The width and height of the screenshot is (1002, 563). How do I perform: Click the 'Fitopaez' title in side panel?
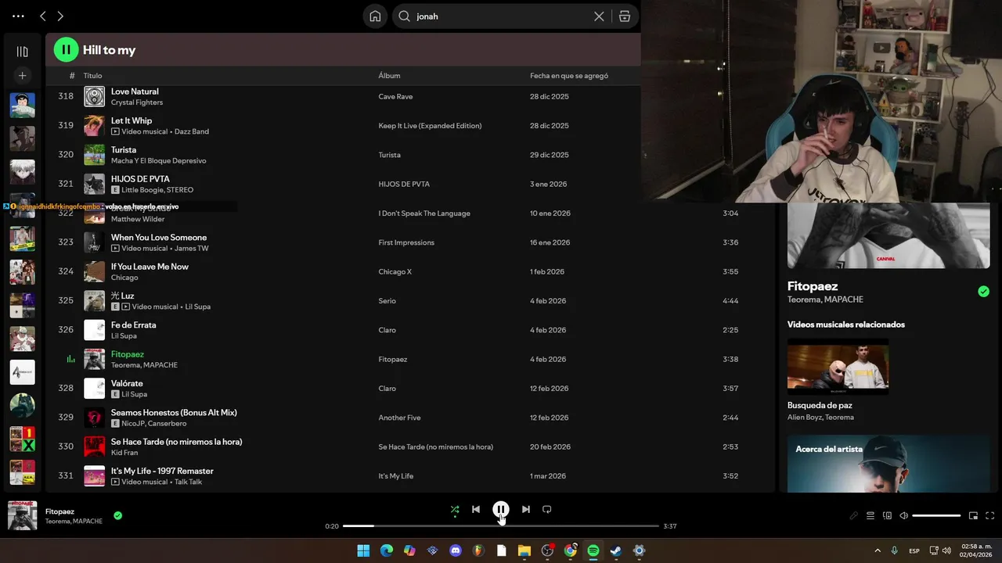(x=813, y=286)
